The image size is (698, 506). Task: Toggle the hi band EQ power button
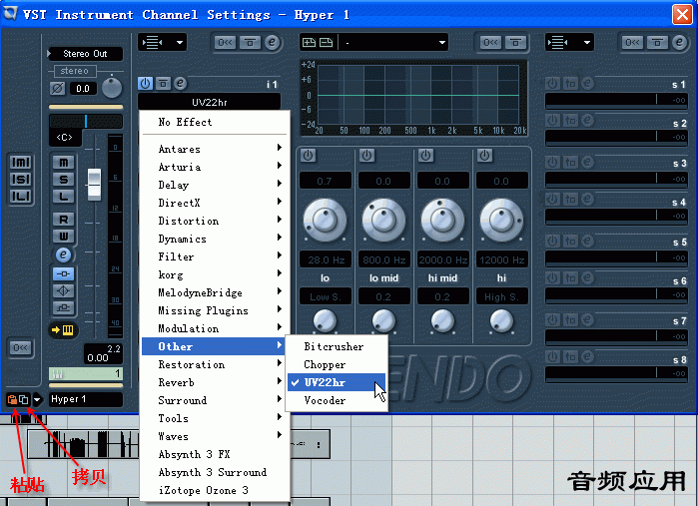click(484, 156)
